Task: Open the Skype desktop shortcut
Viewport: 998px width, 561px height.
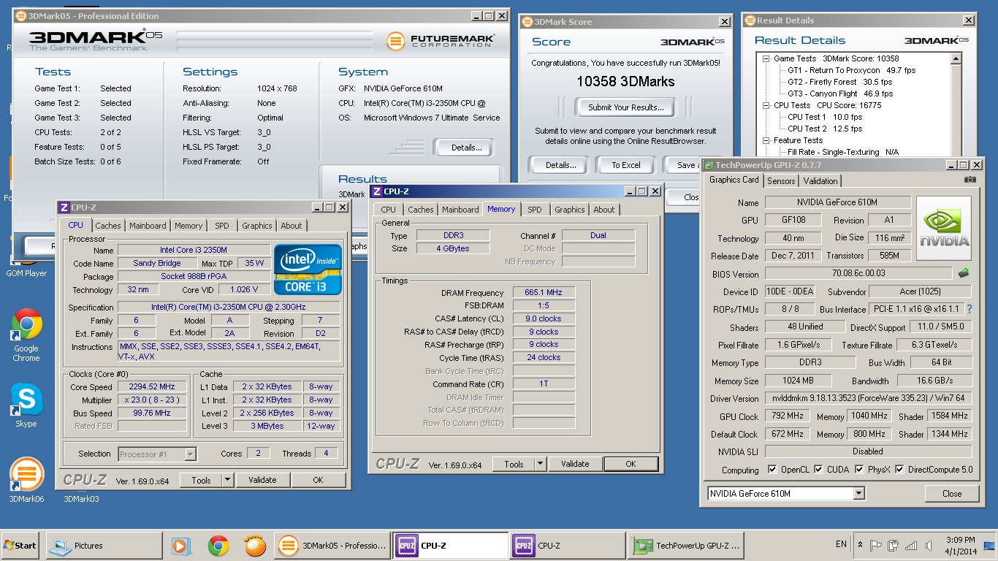Action: coord(26,405)
